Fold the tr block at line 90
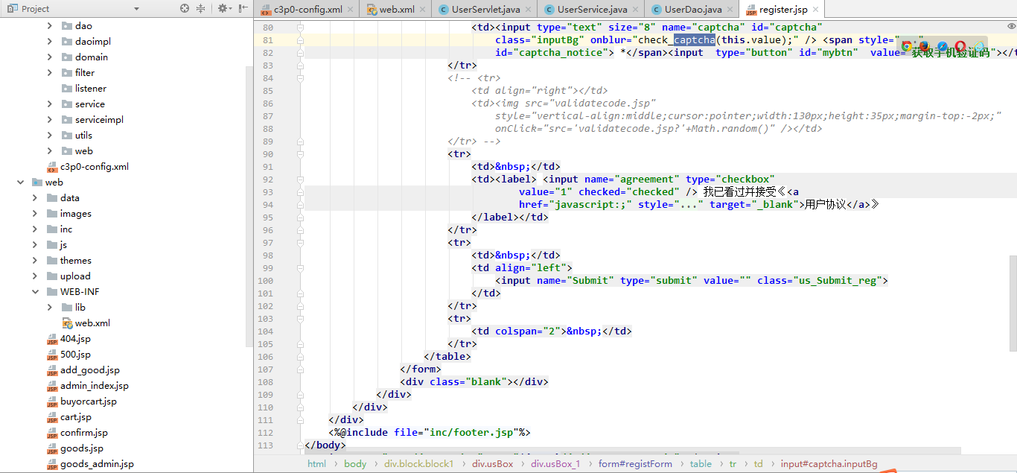Viewport: 1017px width, 473px height. [301, 153]
